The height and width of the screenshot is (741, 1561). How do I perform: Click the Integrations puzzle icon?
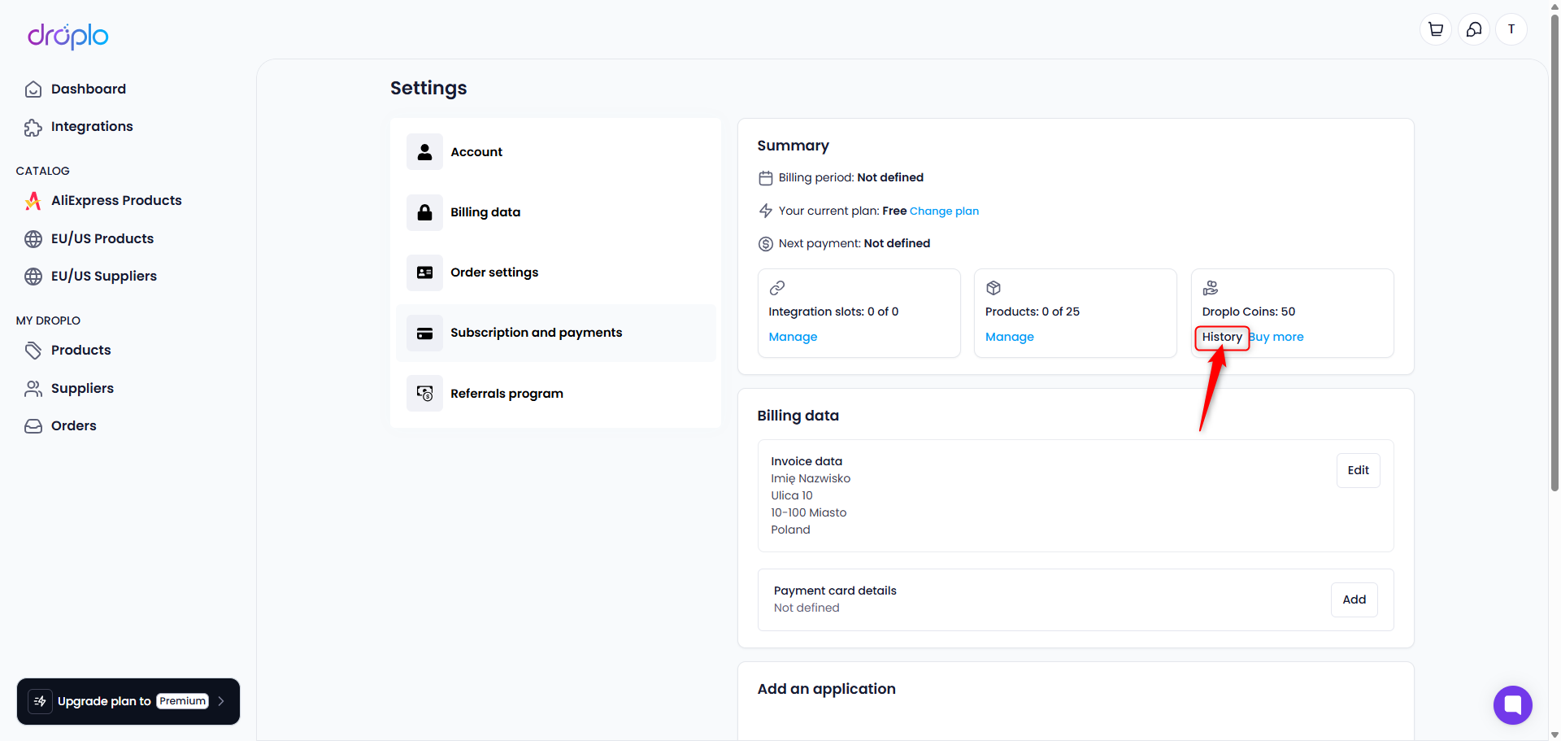pos(33,127)
